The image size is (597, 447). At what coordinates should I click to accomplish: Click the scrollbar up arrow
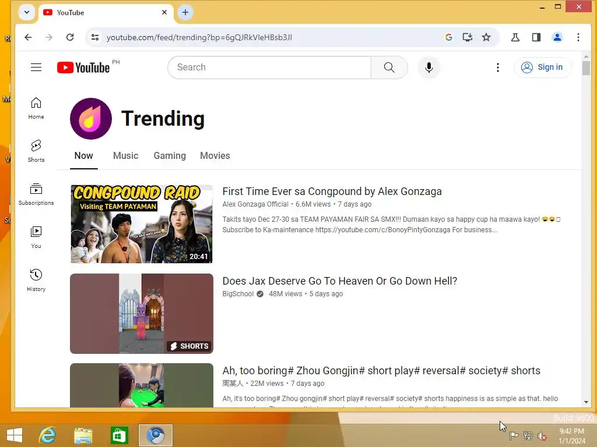click(586, 56)
